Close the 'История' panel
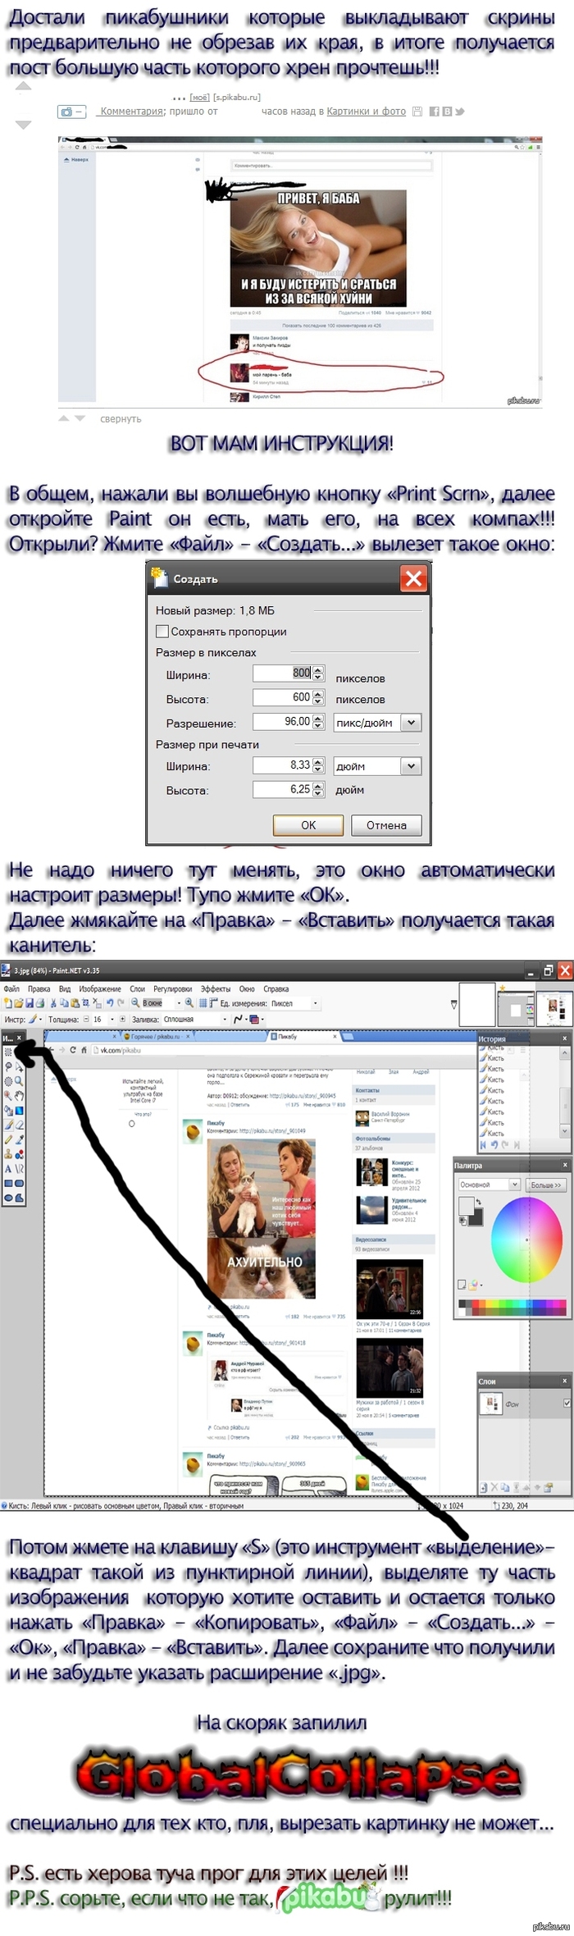This screenshot has width=574, height=1936. pyautogui.click(x=564, y=1039)
